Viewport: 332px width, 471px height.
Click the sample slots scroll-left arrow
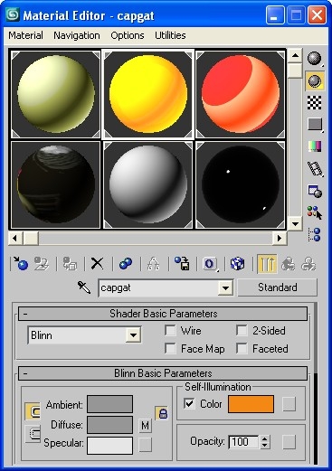pos(15,239)
